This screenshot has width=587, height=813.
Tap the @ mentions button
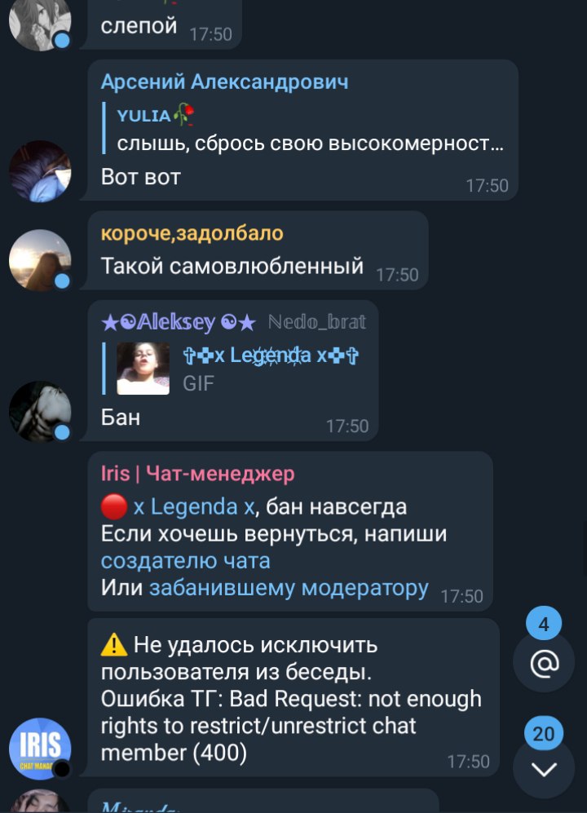[544, 662]
